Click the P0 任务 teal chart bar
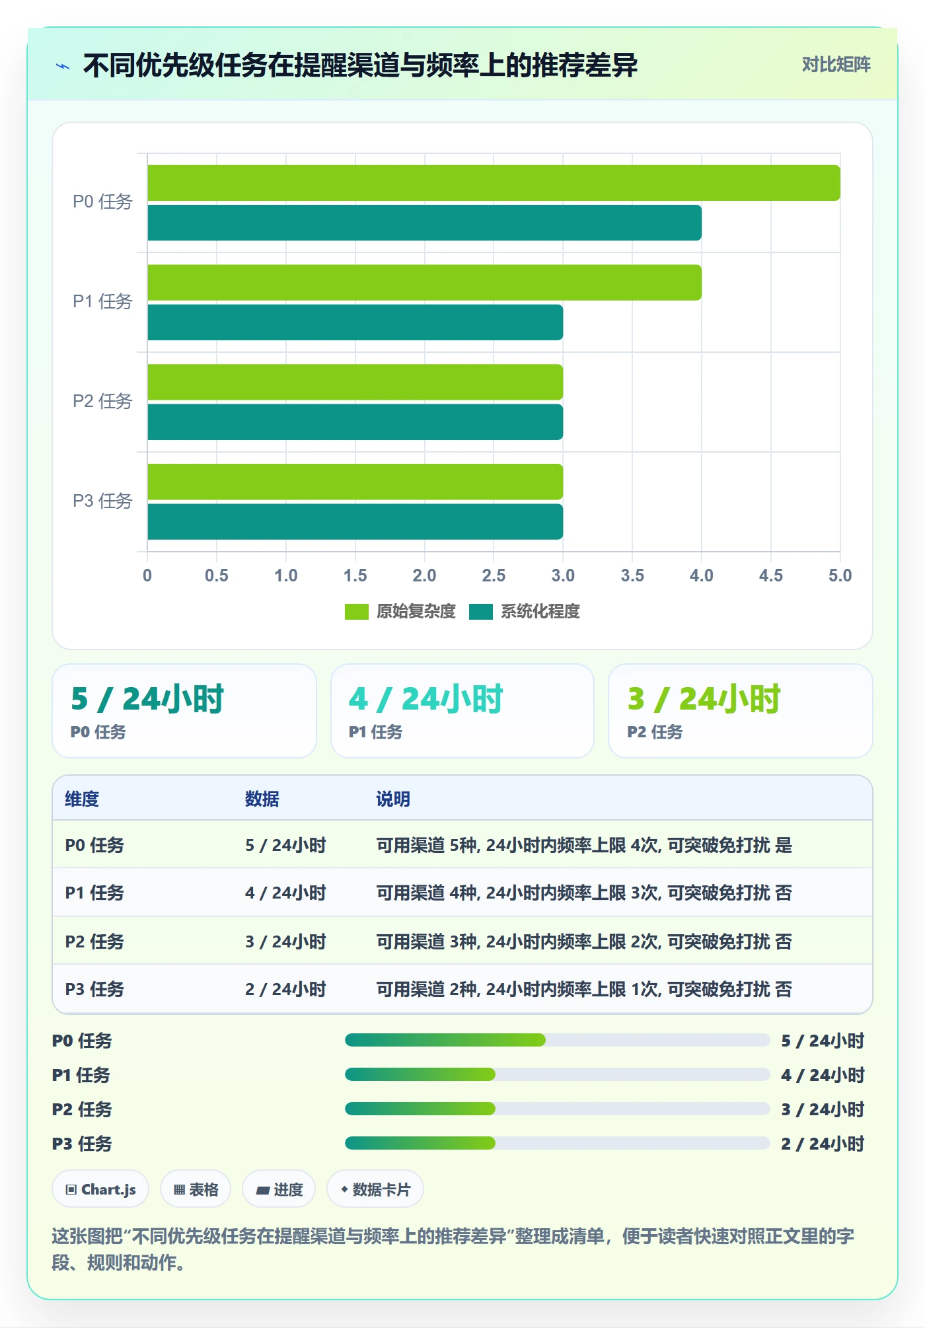 (x=424, y=223)
